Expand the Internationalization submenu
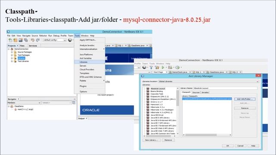The width and height of the screenshot is (276, 155). tap(90, 49)
